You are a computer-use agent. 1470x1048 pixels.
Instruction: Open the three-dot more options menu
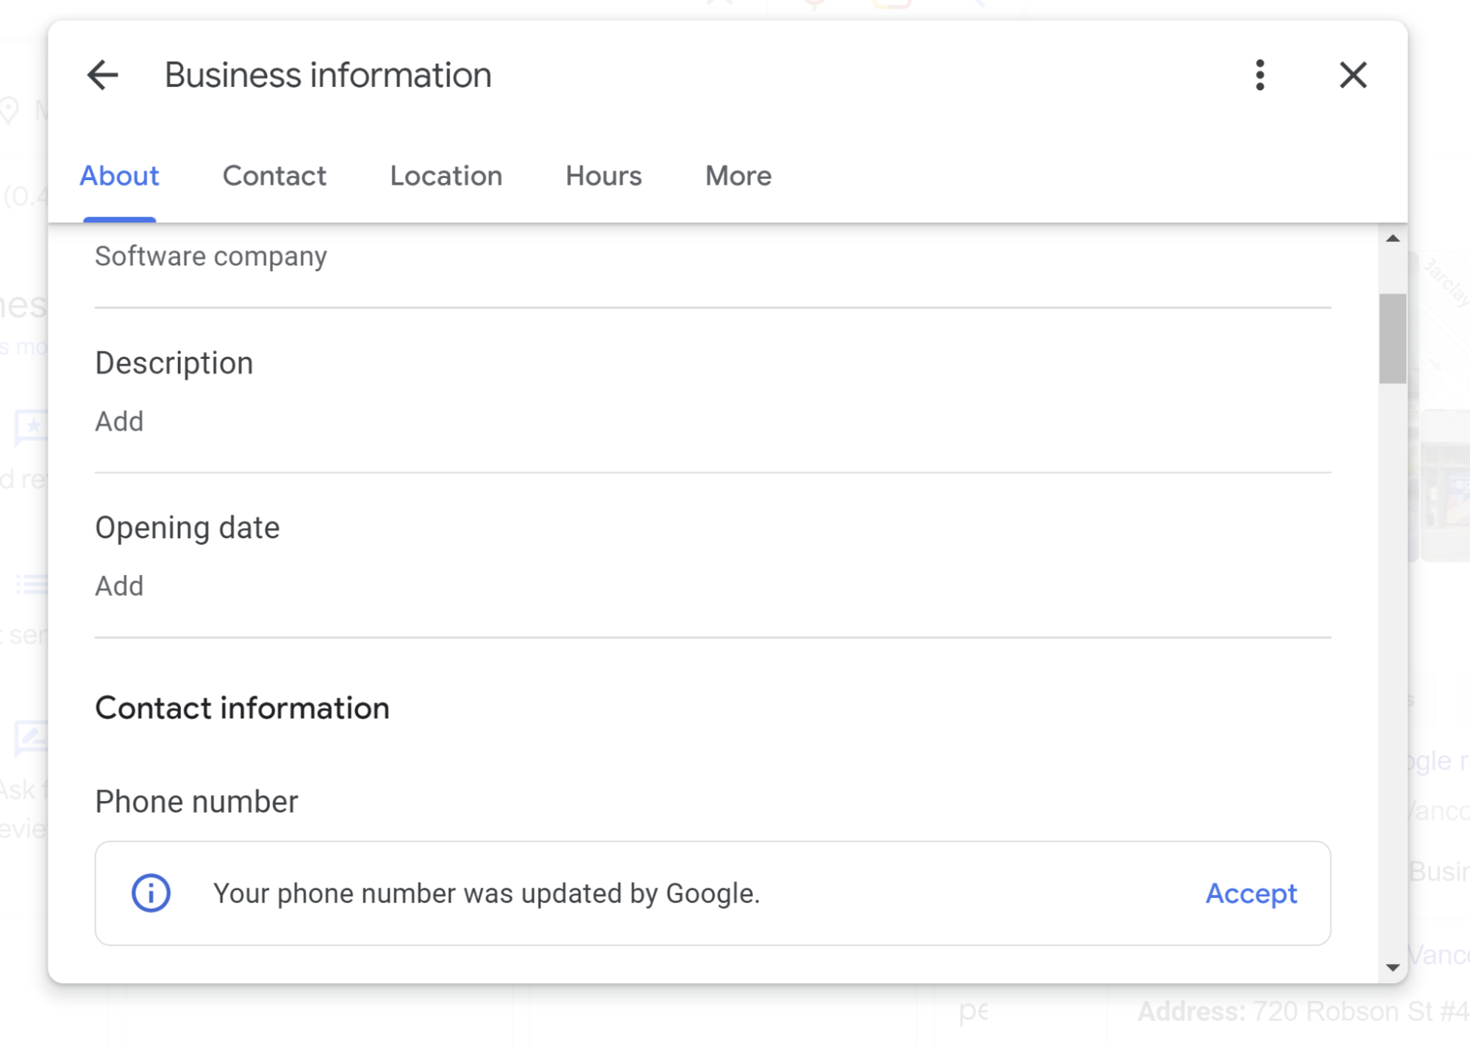tap(1260, 75)
